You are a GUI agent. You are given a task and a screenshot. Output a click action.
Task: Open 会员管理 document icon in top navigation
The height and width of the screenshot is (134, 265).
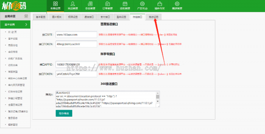click(90, 4)
